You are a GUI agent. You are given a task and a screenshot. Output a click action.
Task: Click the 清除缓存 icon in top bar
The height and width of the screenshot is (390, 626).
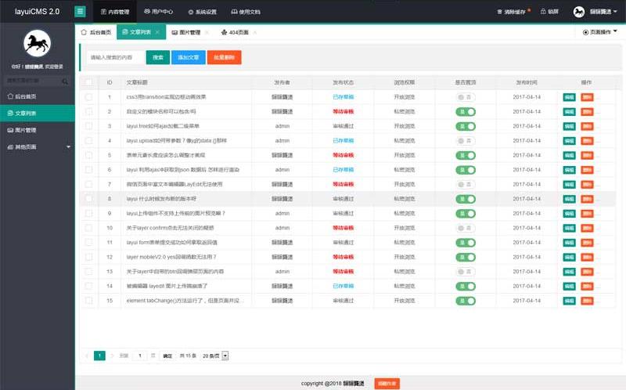(501, 12)
